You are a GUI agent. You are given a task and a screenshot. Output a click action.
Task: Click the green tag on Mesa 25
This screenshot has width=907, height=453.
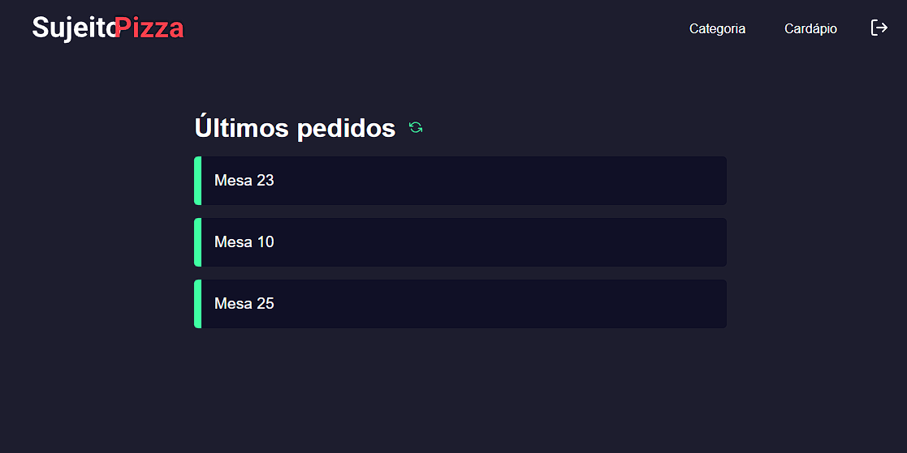(197, 304)
